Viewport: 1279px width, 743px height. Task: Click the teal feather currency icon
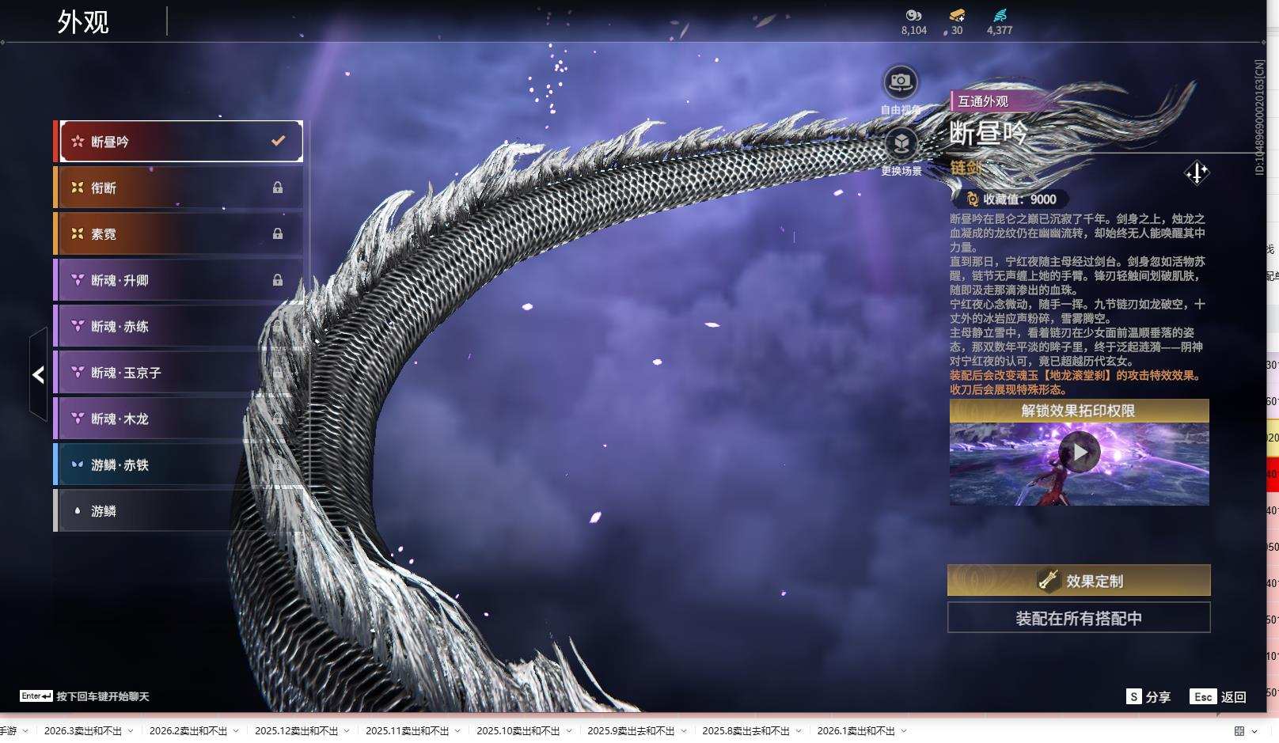click(1000, 15)
